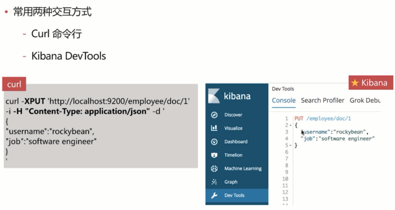Click the red curl label badge
The image size is (395, 210).
coord(14,84)
